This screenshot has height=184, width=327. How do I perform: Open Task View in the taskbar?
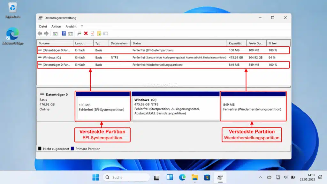tap(156, 177)
